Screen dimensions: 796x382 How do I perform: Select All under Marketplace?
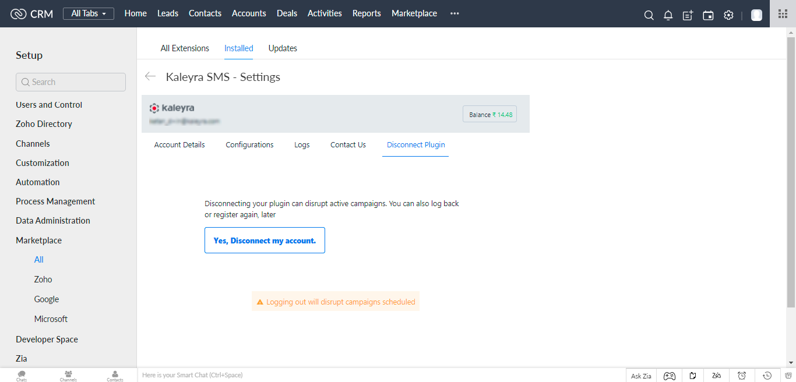pyautogui.click(x=39, y=260)
